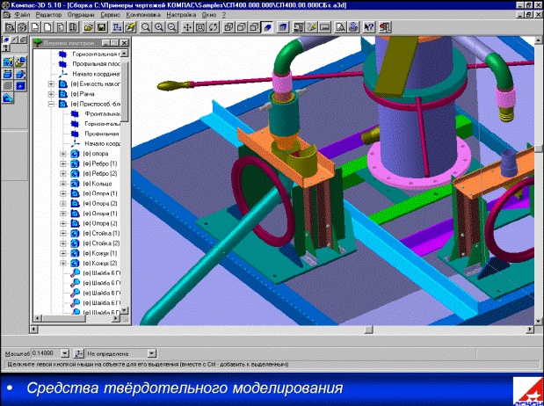544x406 pixels.
Task: Expand the Ребро (2) tree node
Action: 63,173
